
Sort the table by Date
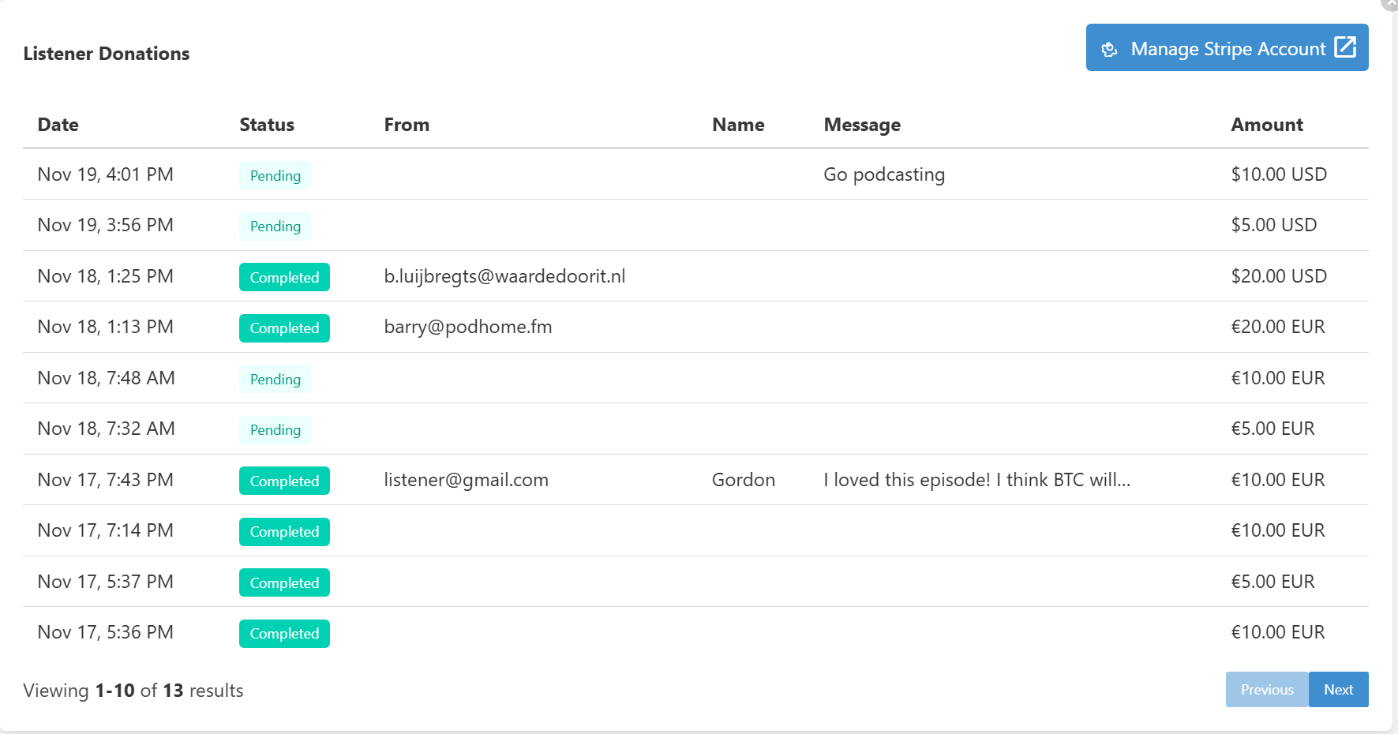pyautogui.click(x=58, y=124)
